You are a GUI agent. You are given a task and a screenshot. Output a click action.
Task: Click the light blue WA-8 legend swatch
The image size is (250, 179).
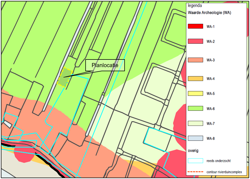195,138
